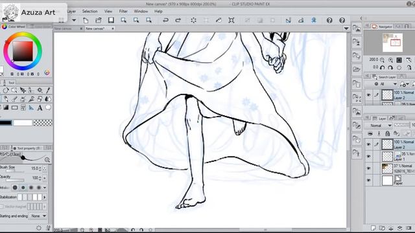
Task: Select the Auto select wand tool
Action: [40, 91]
